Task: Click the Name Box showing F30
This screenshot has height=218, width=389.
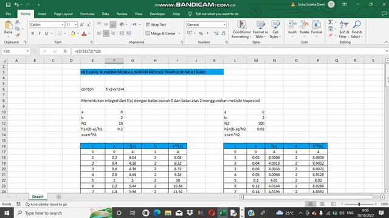Action: tap(16, 51)
